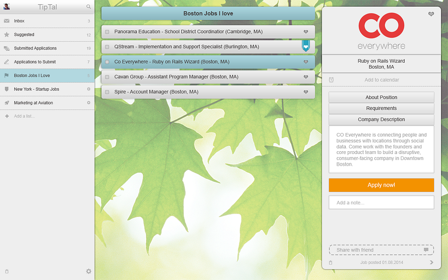Click heart on Co Everywhere job row
The width and height of the screenshot is (448, 280).
tap(306, 62)
